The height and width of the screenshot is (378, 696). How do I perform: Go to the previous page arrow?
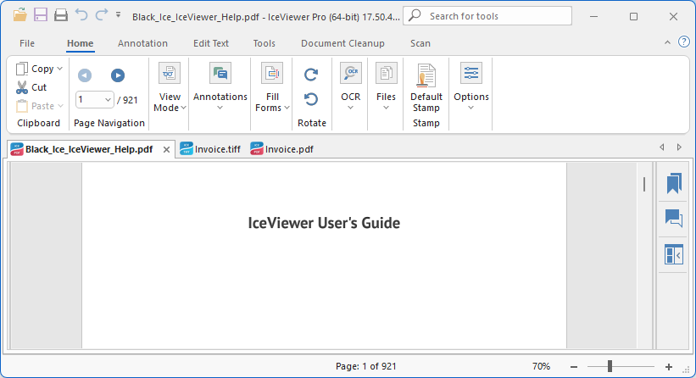[x=85, y=75]
